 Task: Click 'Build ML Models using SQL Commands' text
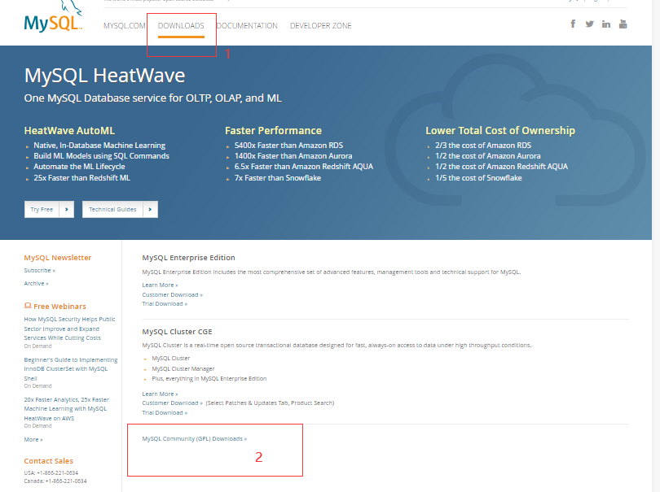[x=101, y=156]
